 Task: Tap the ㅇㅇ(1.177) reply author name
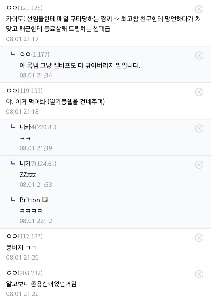[35, 54]
